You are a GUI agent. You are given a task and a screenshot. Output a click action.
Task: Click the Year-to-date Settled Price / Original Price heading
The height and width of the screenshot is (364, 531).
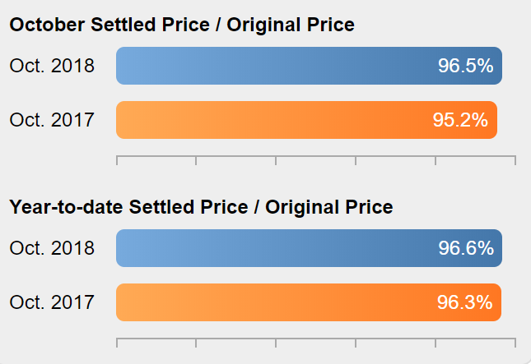[x=201, y=207]
